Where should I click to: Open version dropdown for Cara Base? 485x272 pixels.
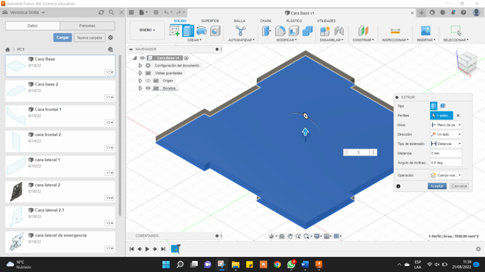(x=109, y=72)
